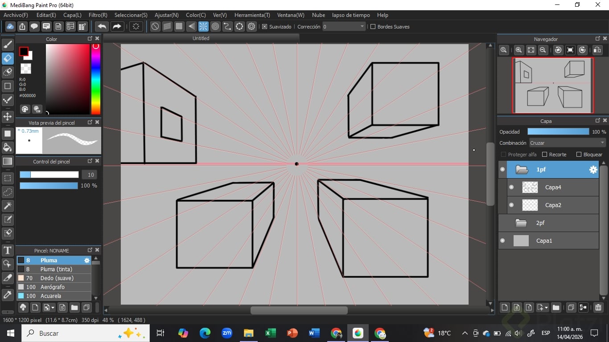The height and width of the screenshot is (342, 609).
Task: Expand the Corrección value dropdown
Action: click(x=362, y=27)
